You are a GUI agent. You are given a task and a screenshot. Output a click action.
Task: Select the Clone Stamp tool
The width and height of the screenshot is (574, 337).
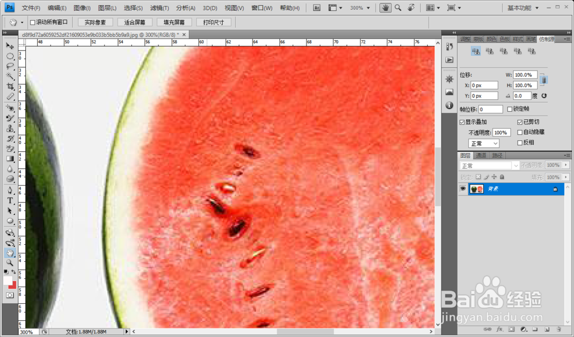coord(10,128)
